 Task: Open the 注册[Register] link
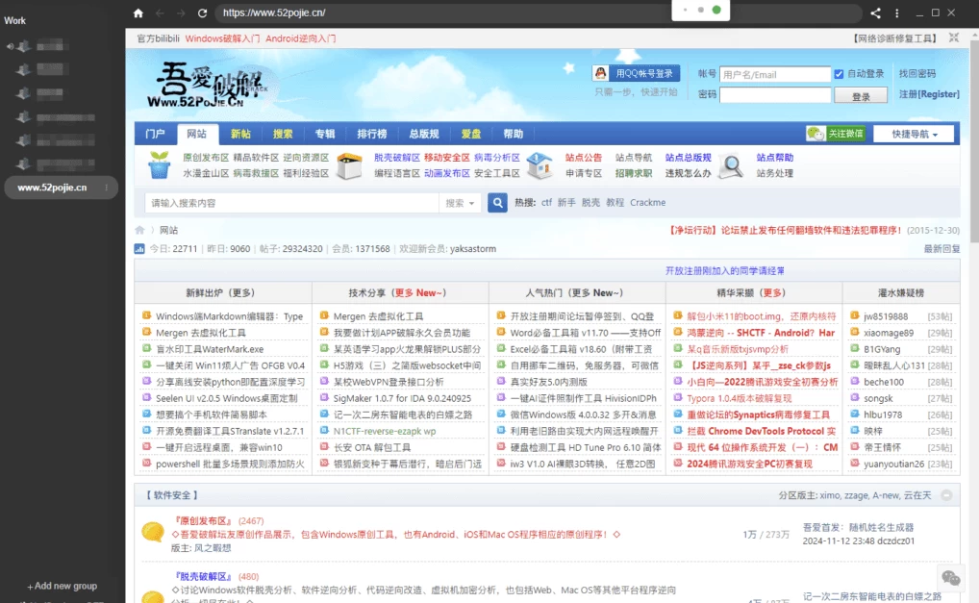click(x=929, y=94)
